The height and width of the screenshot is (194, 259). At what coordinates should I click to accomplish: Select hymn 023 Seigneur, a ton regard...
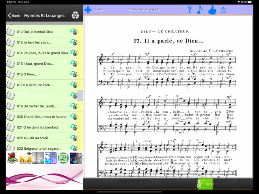pos(44,147)
